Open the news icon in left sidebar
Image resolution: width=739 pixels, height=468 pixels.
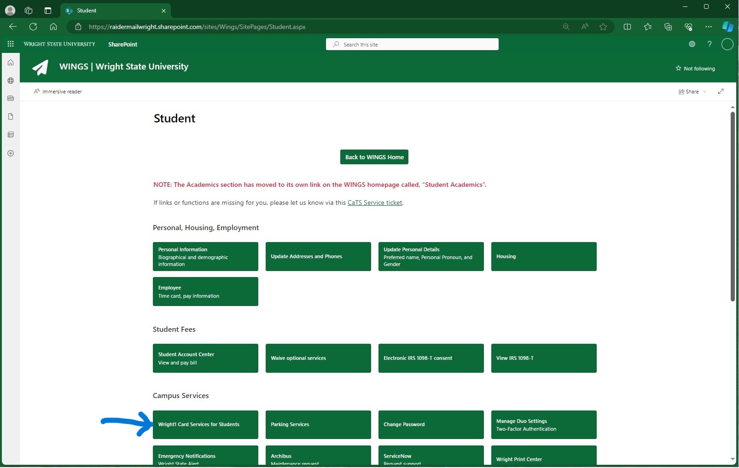pos(11,98)
